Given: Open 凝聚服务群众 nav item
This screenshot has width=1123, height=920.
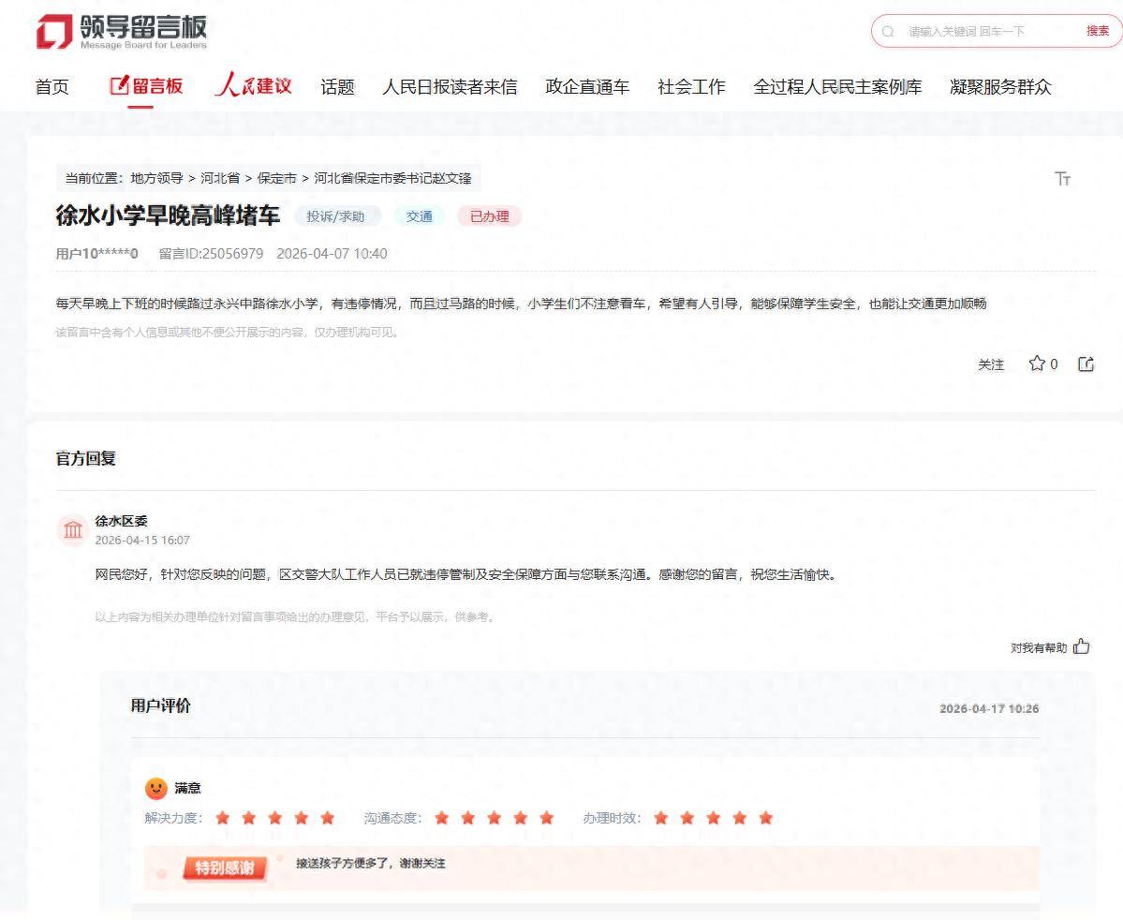Looking at the screenshot, I should (1000, 87).
